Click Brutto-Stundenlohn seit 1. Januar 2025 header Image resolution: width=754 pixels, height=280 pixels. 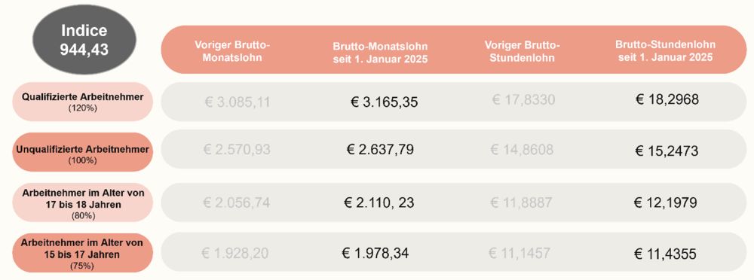(x=665, y=50)
